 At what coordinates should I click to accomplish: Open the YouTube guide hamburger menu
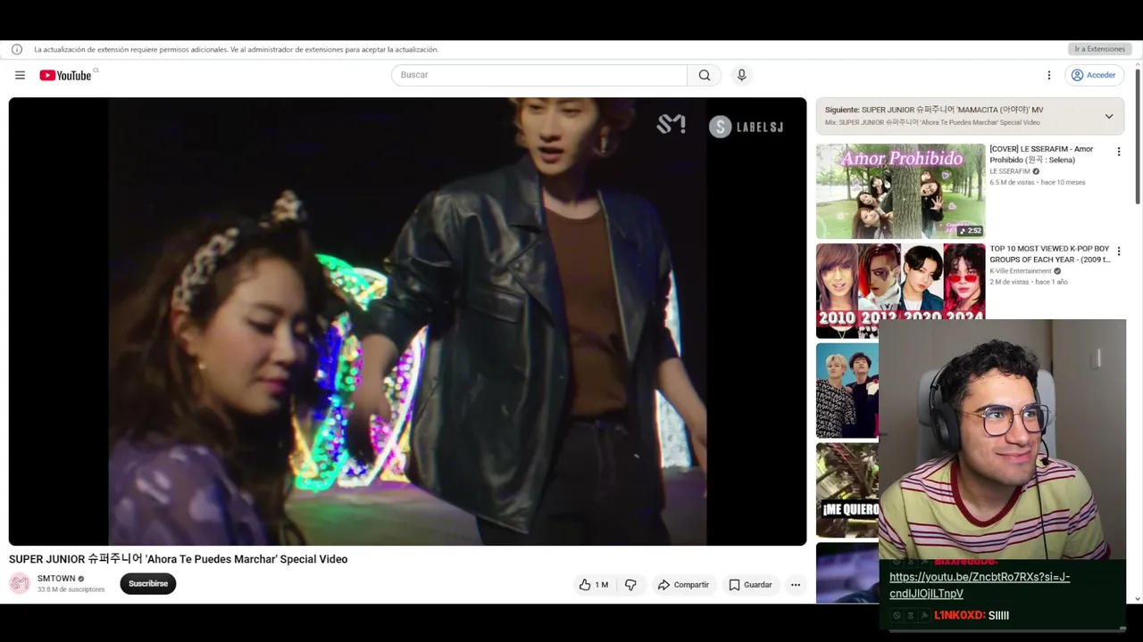click(x=20, y=75)
